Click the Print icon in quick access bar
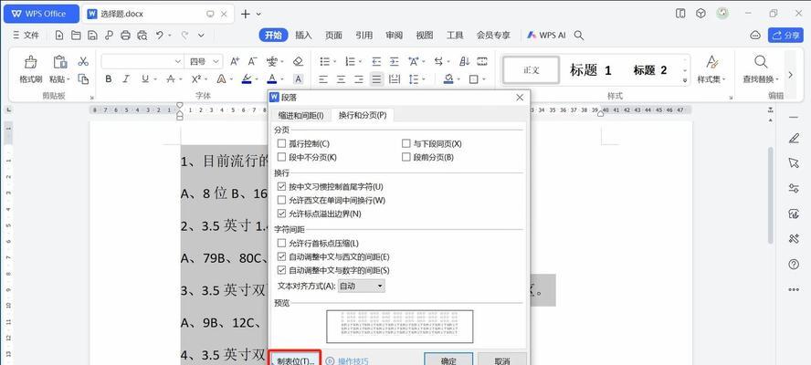This screenshot has height=365, width=811. (x=125, y=36)
